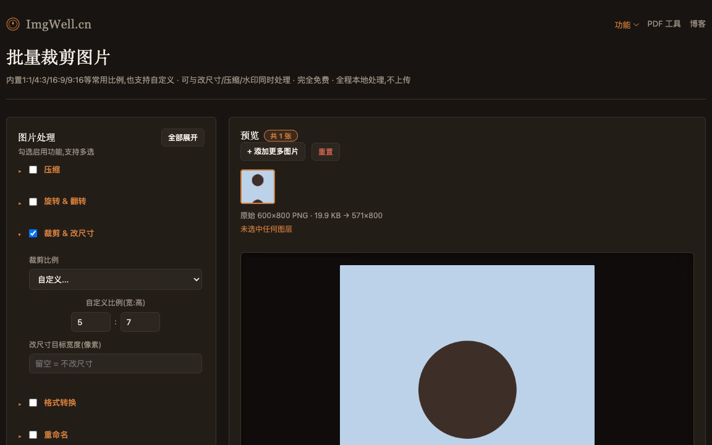Click the 原始 600×800 PNG info line
The height and width of the screenshot is (445, 712).
311,215
